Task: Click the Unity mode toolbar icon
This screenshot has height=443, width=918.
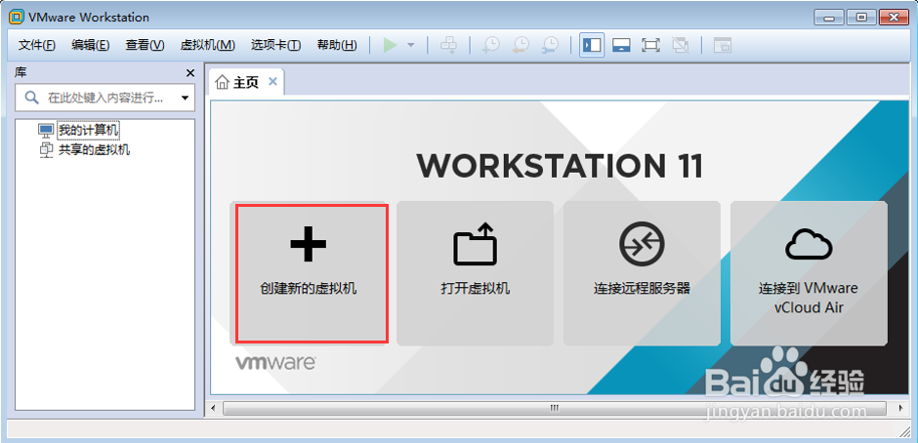Action: (x=680, y=45)
